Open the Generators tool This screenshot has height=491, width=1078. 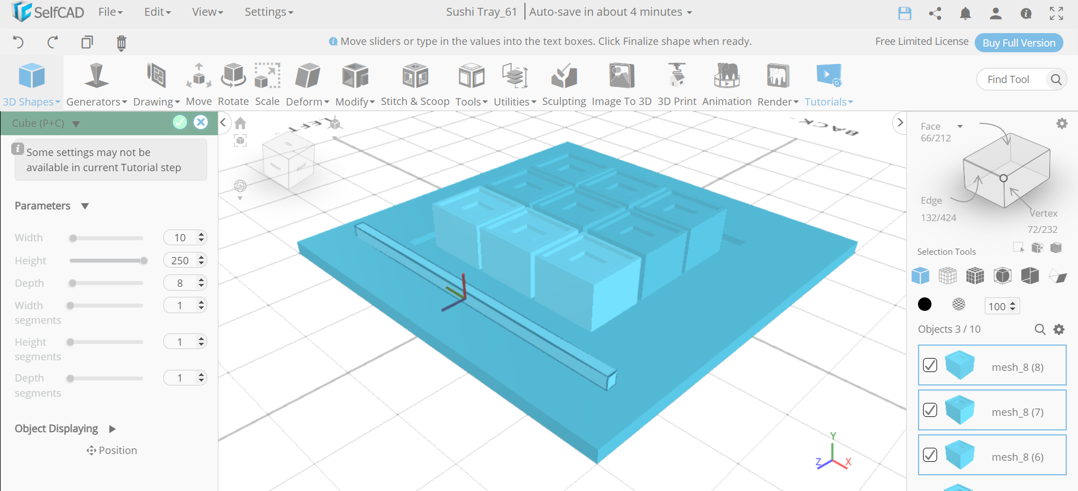(97, 84)
